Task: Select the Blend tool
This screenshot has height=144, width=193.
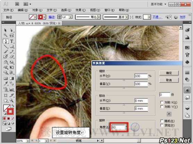Action: click(11, 83)
